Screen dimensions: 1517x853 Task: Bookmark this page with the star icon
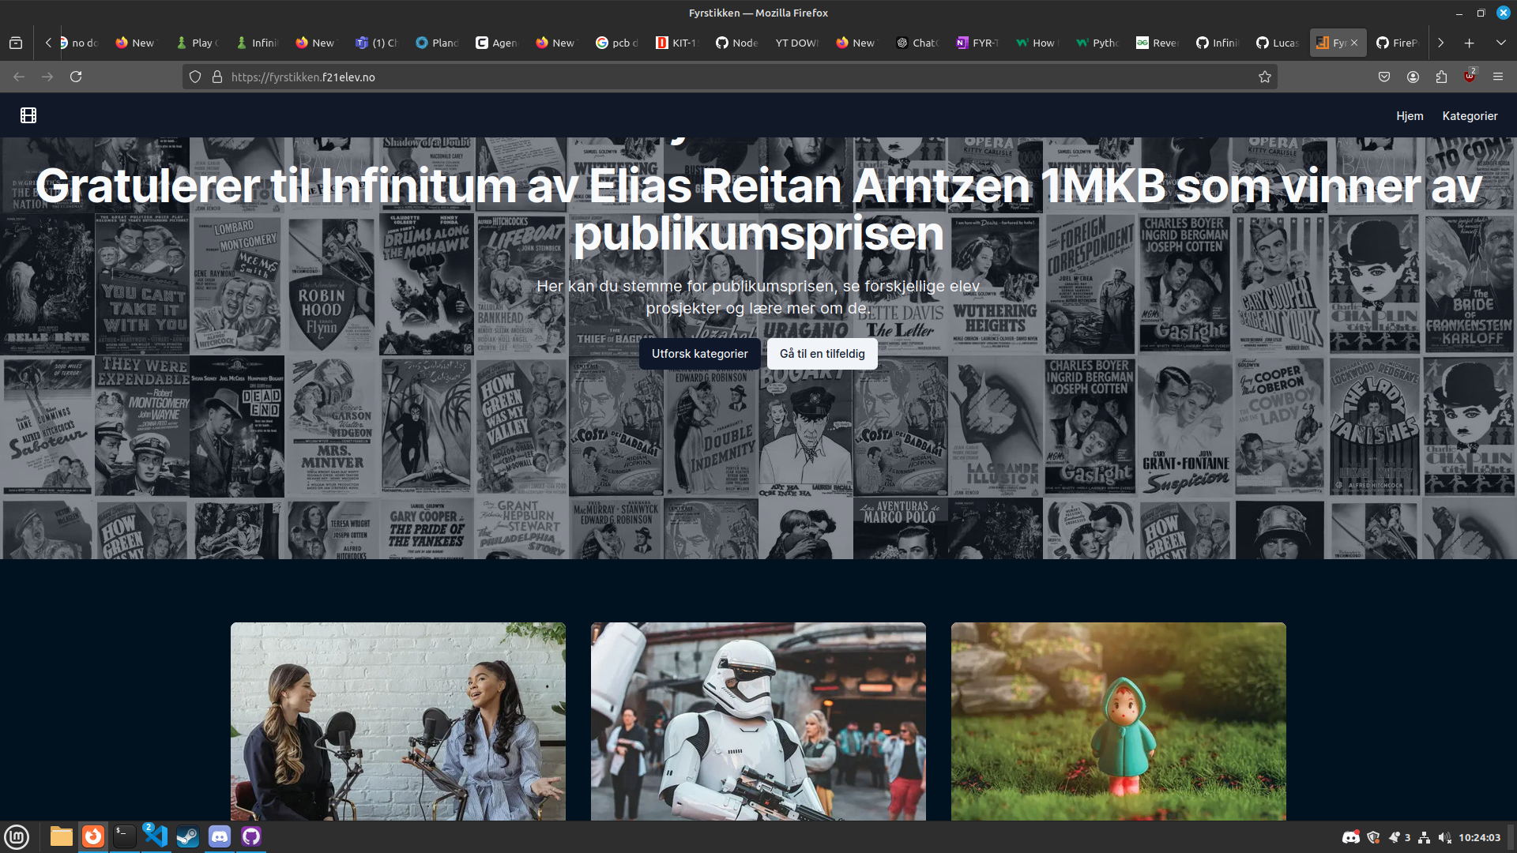pyautogui.click(x=1265, y=77)
